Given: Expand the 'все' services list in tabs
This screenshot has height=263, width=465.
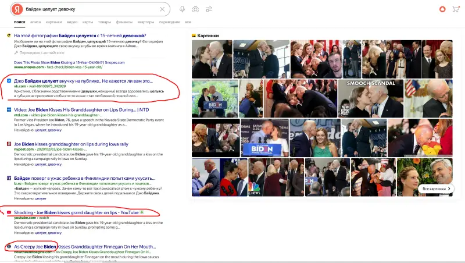Looking at the screenshot, I should tap(188, 22).
